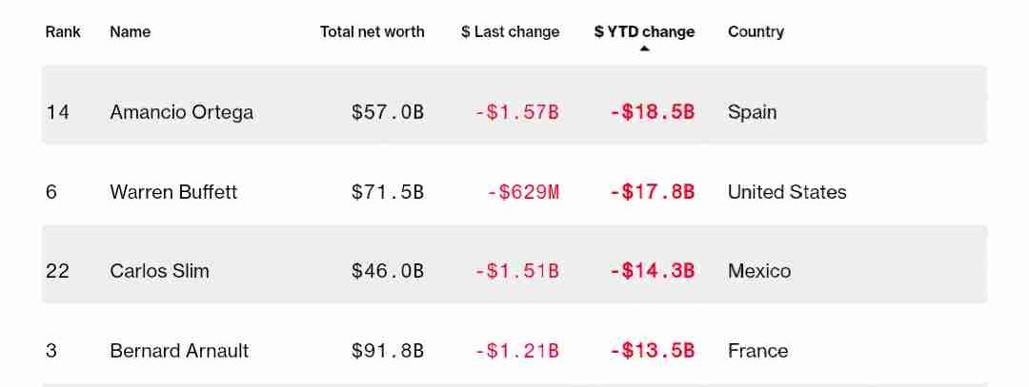Screen dimensions: 1029x387
Task: Click the sort arrow under $ YTD change
Action: (x=644, y=48)
